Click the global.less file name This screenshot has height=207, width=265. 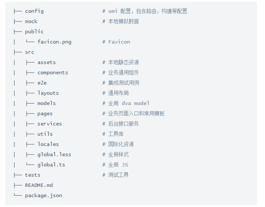pyautogui.click(x=54, y=155)
